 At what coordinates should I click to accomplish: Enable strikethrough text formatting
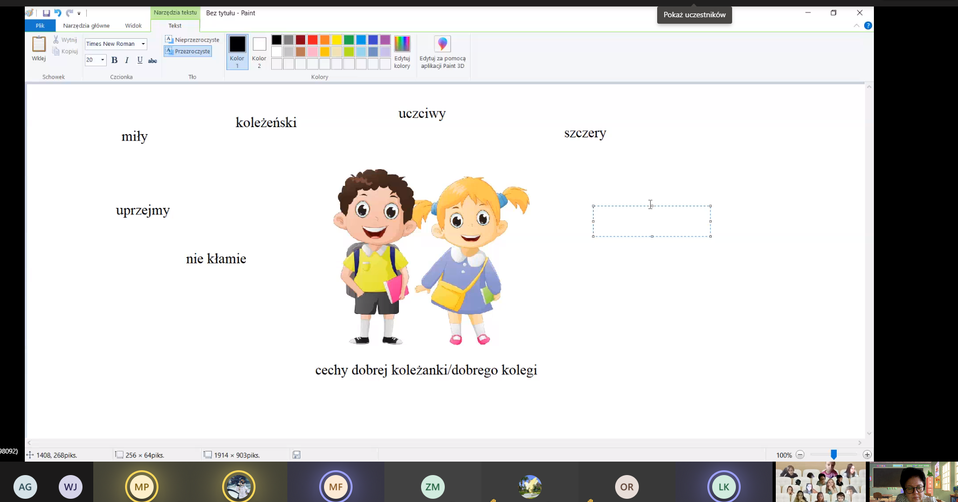point(153,60)
